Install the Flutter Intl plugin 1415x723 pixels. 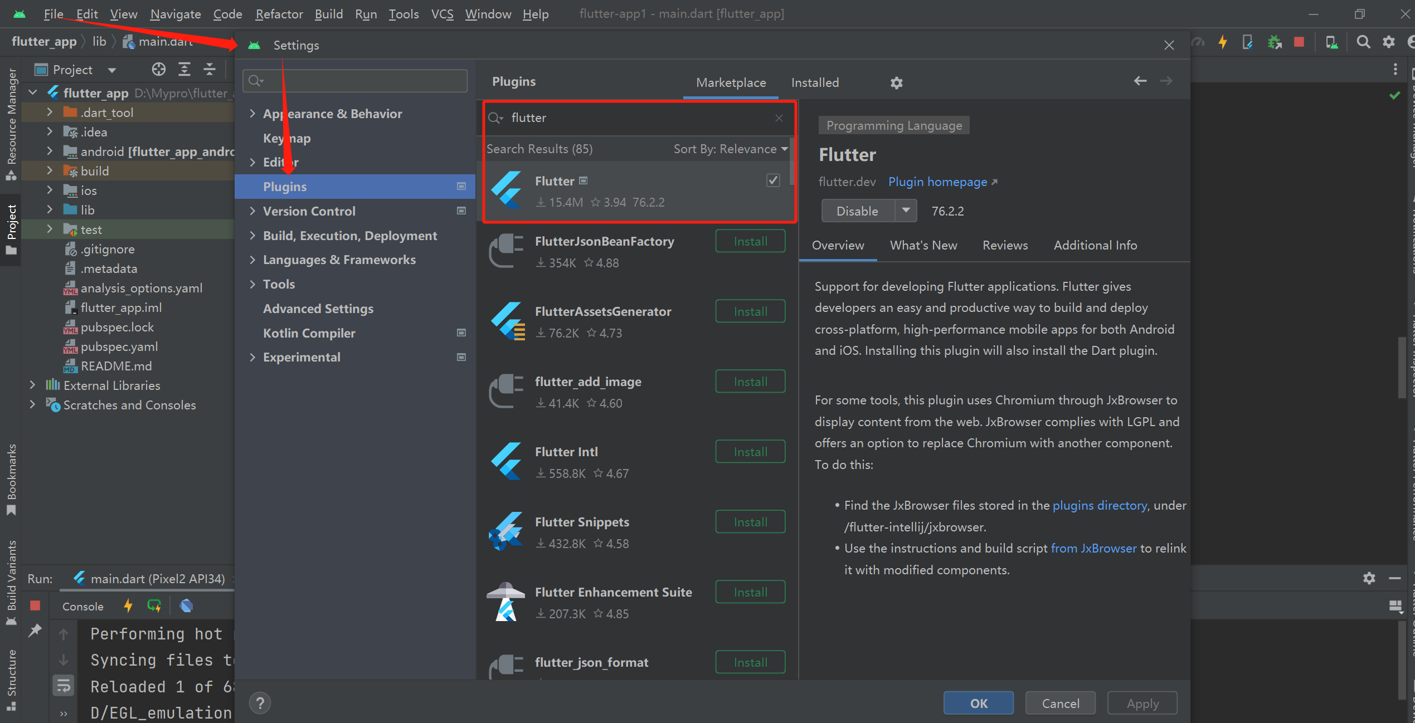click(x=750, y=451)
